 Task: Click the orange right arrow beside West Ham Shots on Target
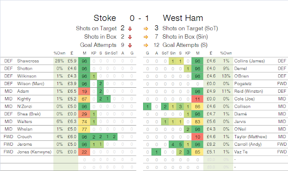click(146, 29)
